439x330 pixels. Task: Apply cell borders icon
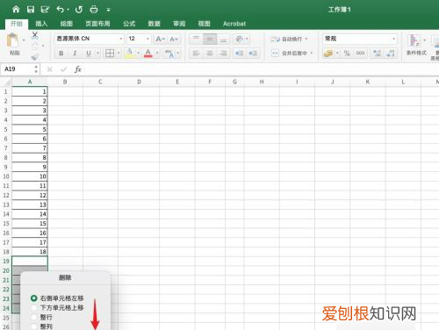110,54
